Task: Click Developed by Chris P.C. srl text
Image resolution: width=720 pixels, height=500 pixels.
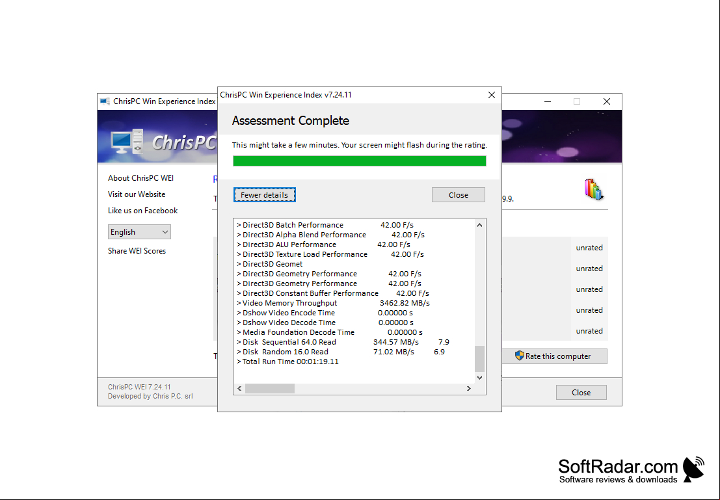Action: pyautogui.click(x=150, y=396)
